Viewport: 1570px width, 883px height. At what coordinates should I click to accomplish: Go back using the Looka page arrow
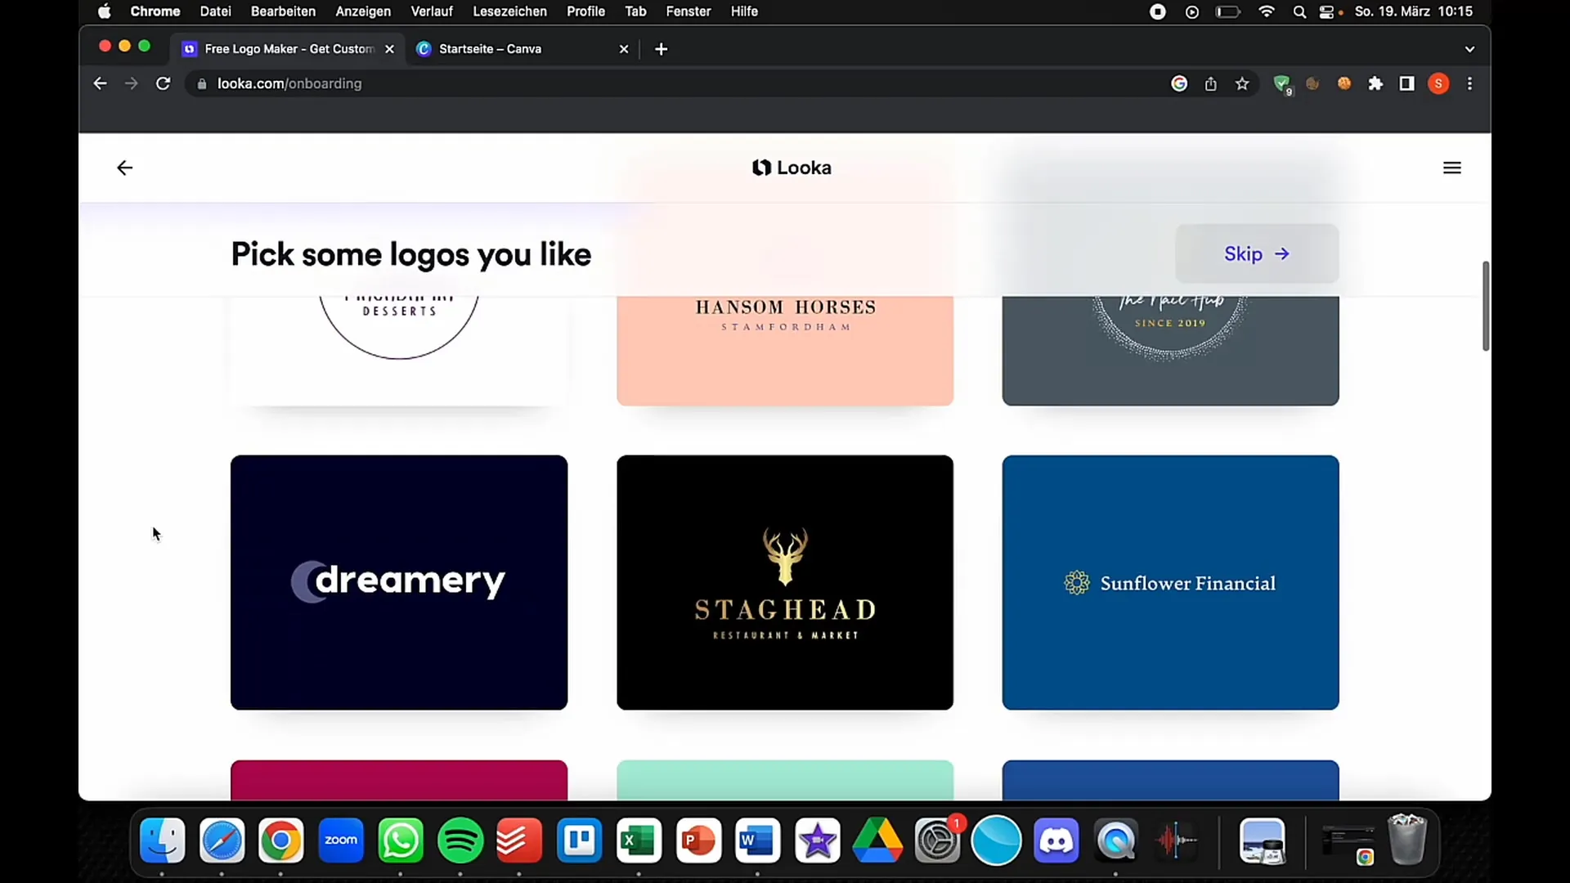[x=124, y=168]
